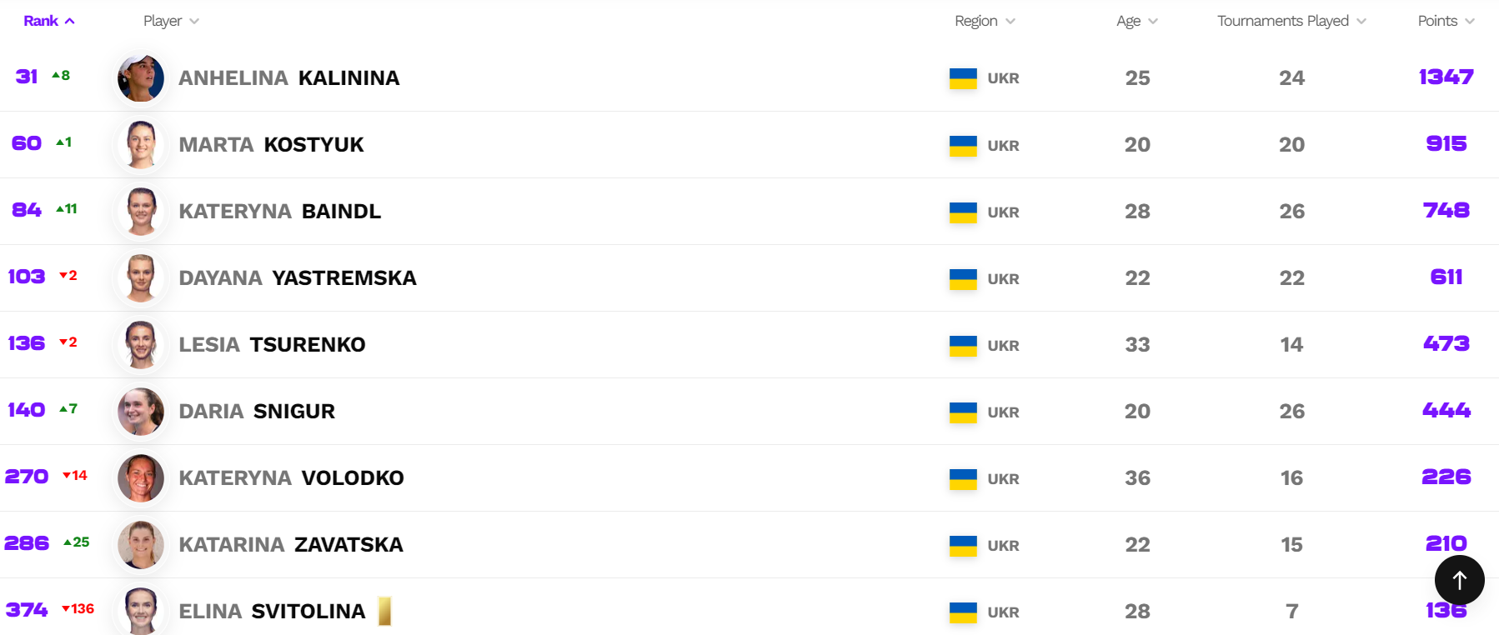The width and height of the screenshot is (1499, 635).
Task: Click the Ukraine flag in Lesia Tsurenko's row
Action: 963,345
